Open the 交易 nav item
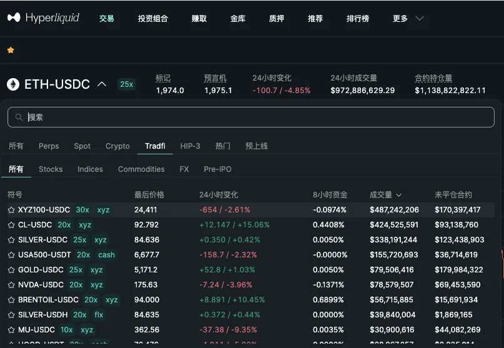This screenshot has height=348, width=504. [106, 18]
